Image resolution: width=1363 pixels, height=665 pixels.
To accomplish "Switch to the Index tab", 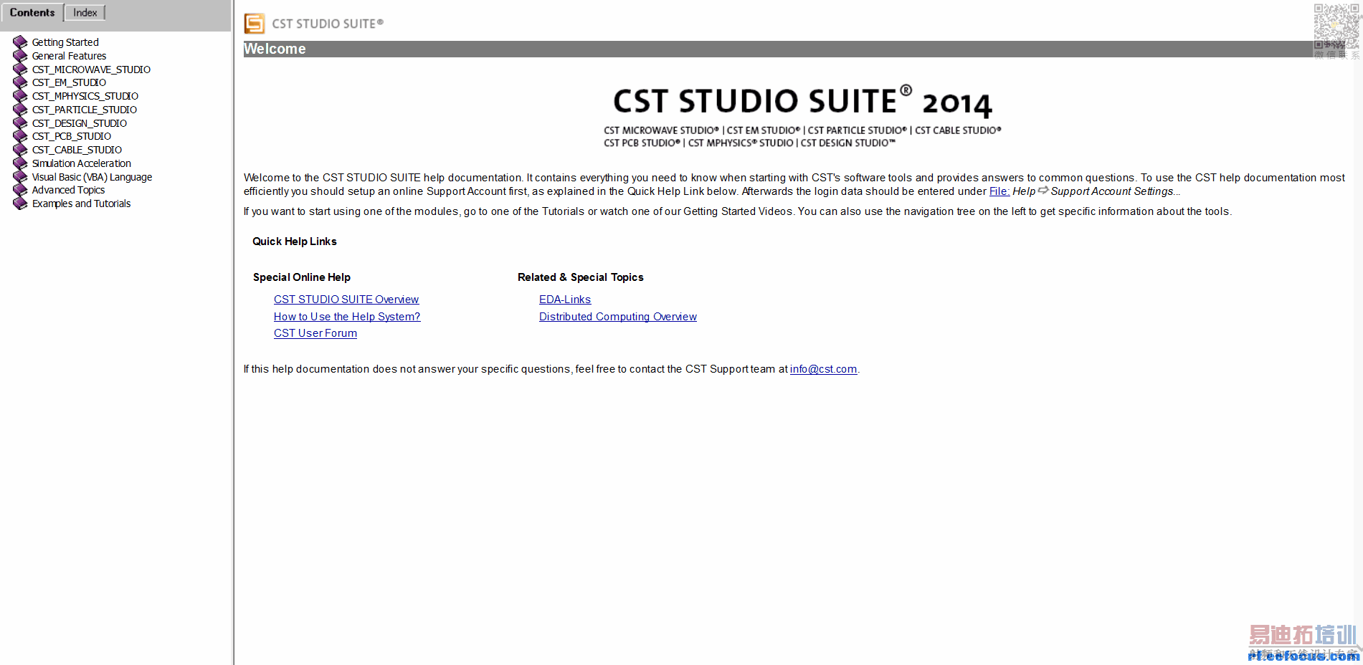I will coord(85,12).
